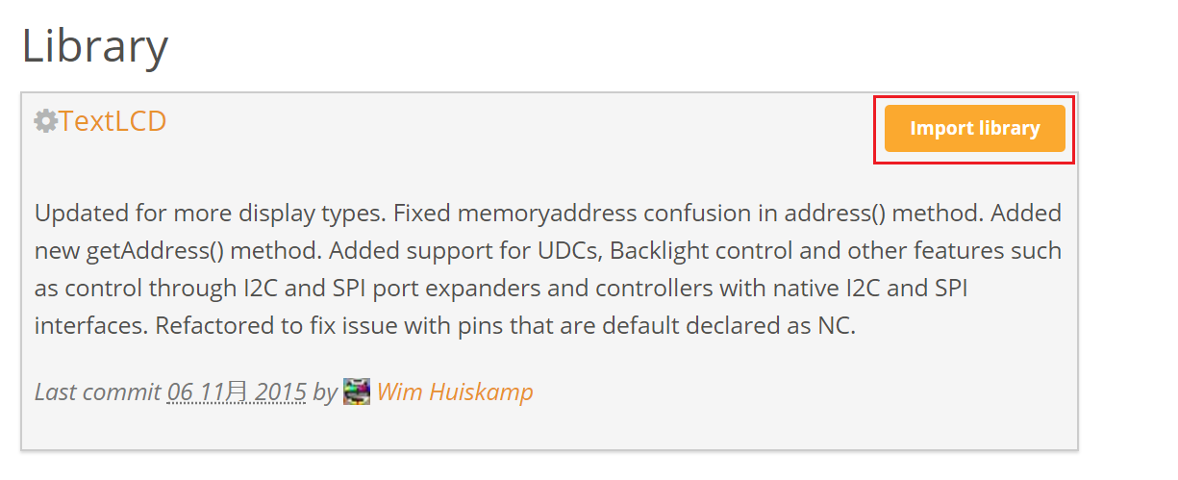Click Wim Huiskamp's avatar image
This screenshot has height=480, width=1178.
coord(356,392)
